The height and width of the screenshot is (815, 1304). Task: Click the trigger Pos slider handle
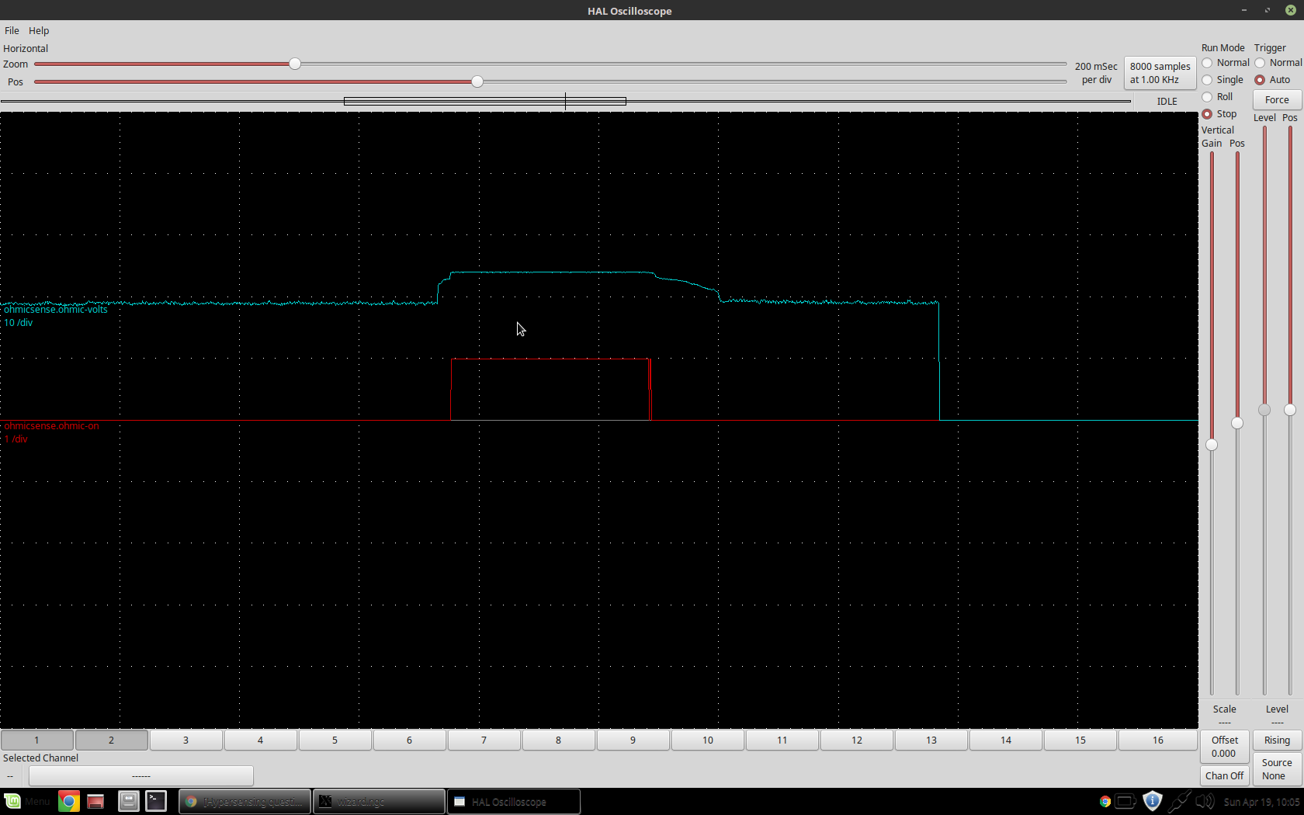(1290, 410)
